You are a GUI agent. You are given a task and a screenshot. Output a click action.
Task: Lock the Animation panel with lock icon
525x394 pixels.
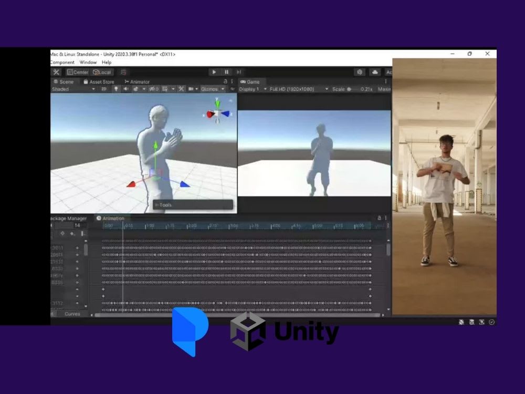click(379, 218)
